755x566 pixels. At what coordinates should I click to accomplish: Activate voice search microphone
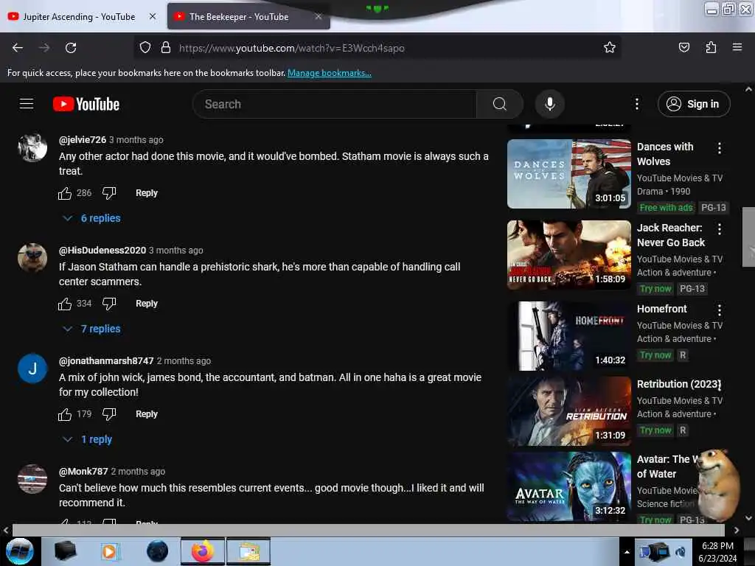tap(549, 104)
